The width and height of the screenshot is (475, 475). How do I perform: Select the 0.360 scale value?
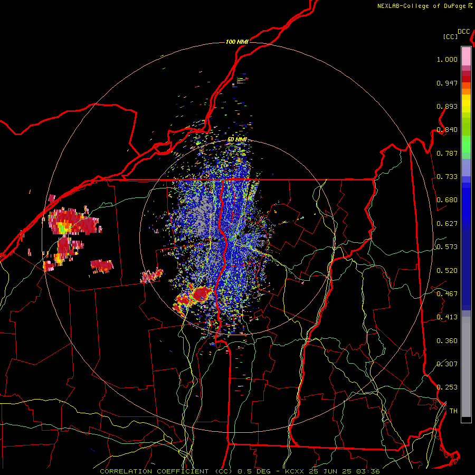coord(447,341)
